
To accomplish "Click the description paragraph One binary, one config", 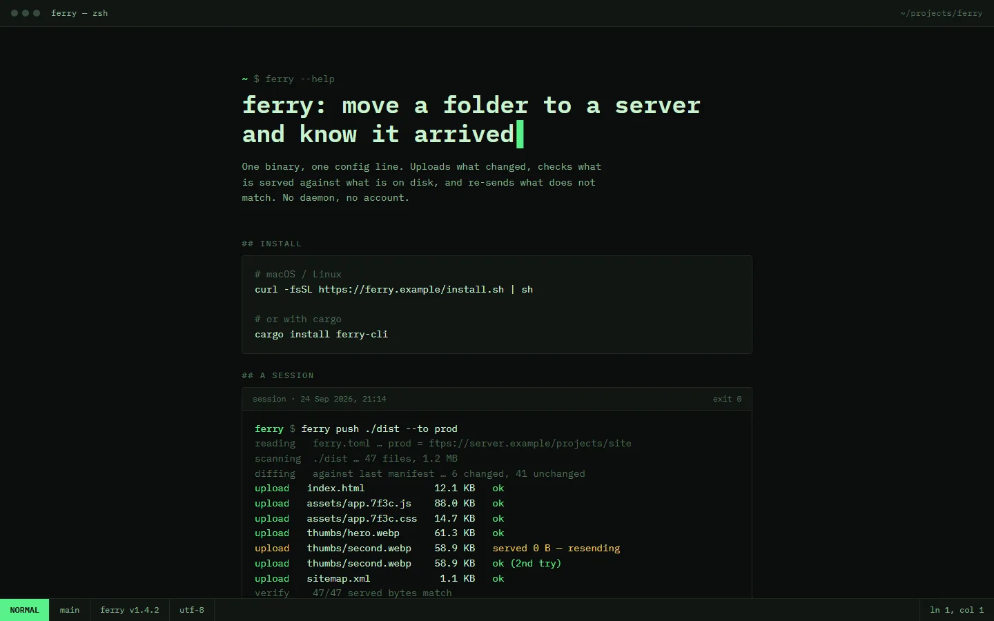I will click(421, 182).
